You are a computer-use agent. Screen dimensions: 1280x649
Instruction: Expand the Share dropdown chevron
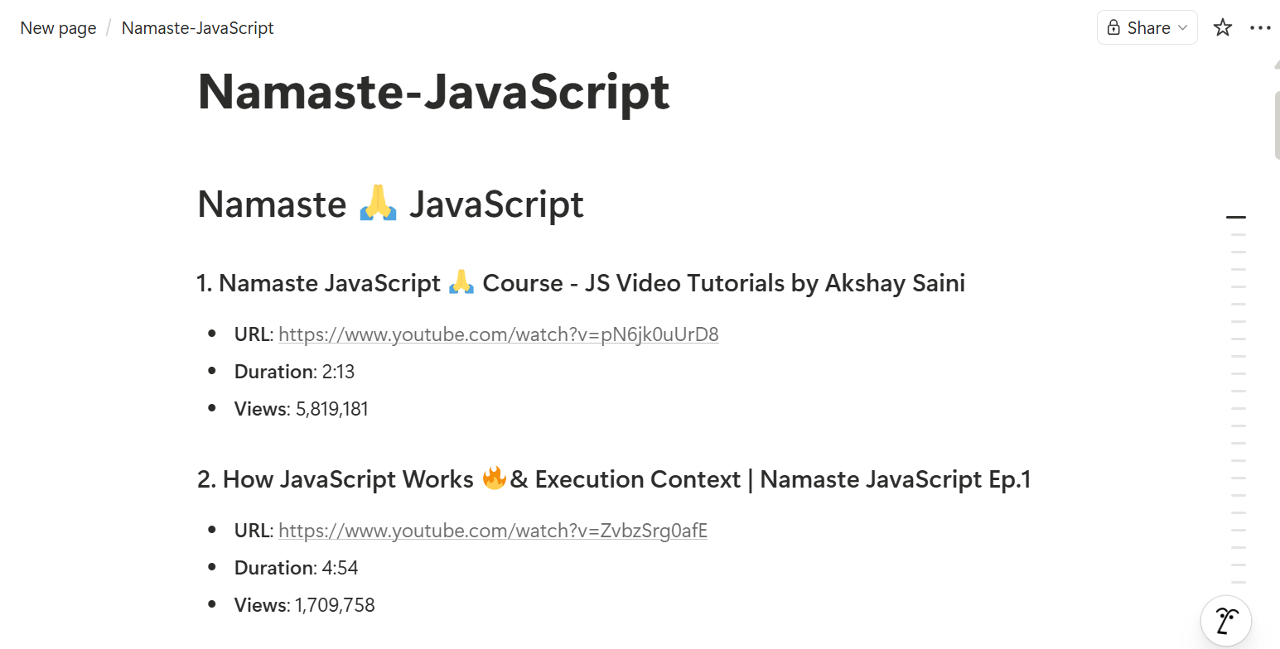click(1181, 27)
